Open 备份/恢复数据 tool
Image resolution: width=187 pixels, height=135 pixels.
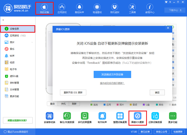click(x=67, y=118)
